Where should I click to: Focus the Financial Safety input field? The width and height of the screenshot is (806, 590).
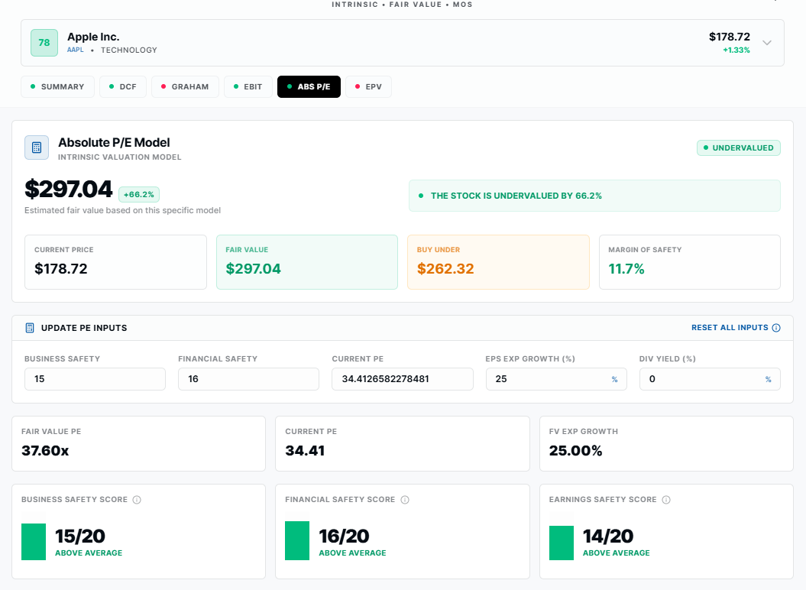(x=249, y=379)
